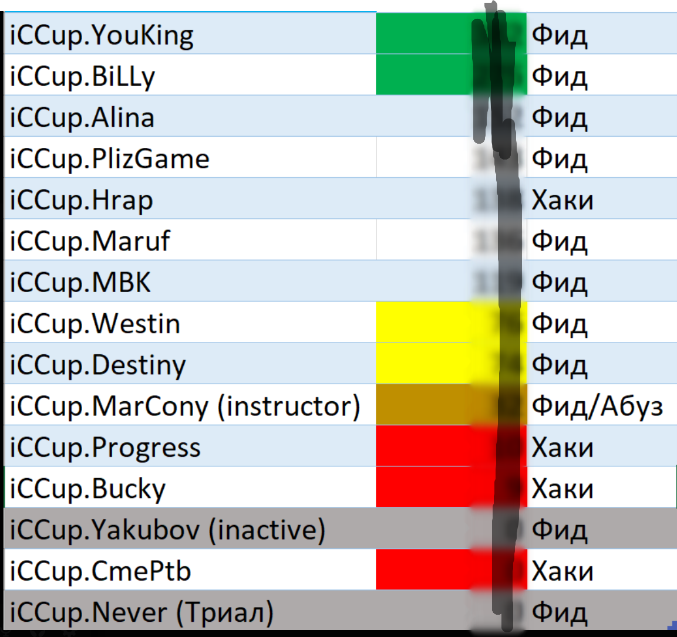Click the red cell beside iCCup.Progress
Viewport: 677px width, 637px height.
point(451,446)
